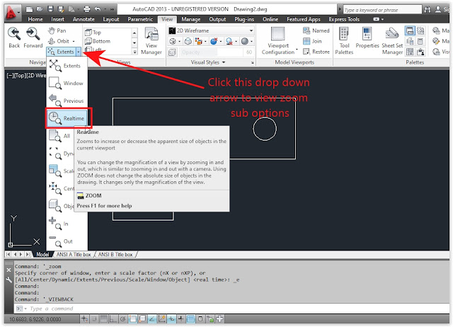Image resolution: width=453 pixels, height=327 pixels.
Task: Choose Zoom Previous from the dropdown list
Action: (67, 101)
